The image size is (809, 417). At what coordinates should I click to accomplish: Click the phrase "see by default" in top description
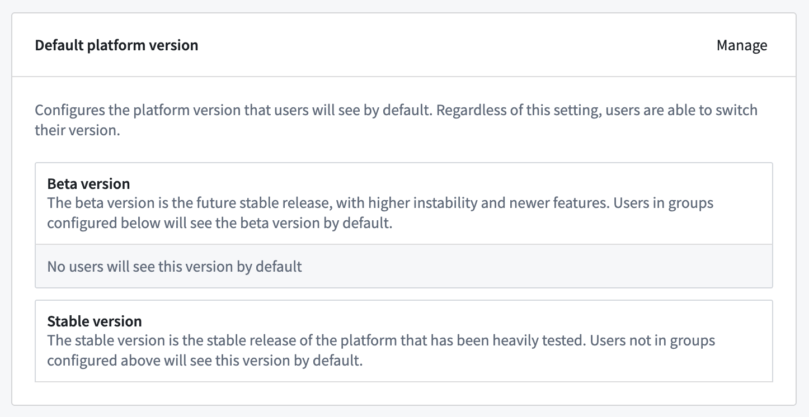383,110
